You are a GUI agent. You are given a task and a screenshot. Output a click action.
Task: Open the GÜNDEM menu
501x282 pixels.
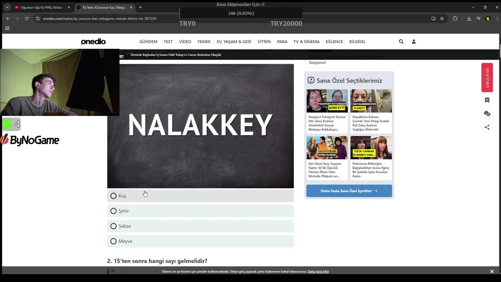[x=148, y=42]
